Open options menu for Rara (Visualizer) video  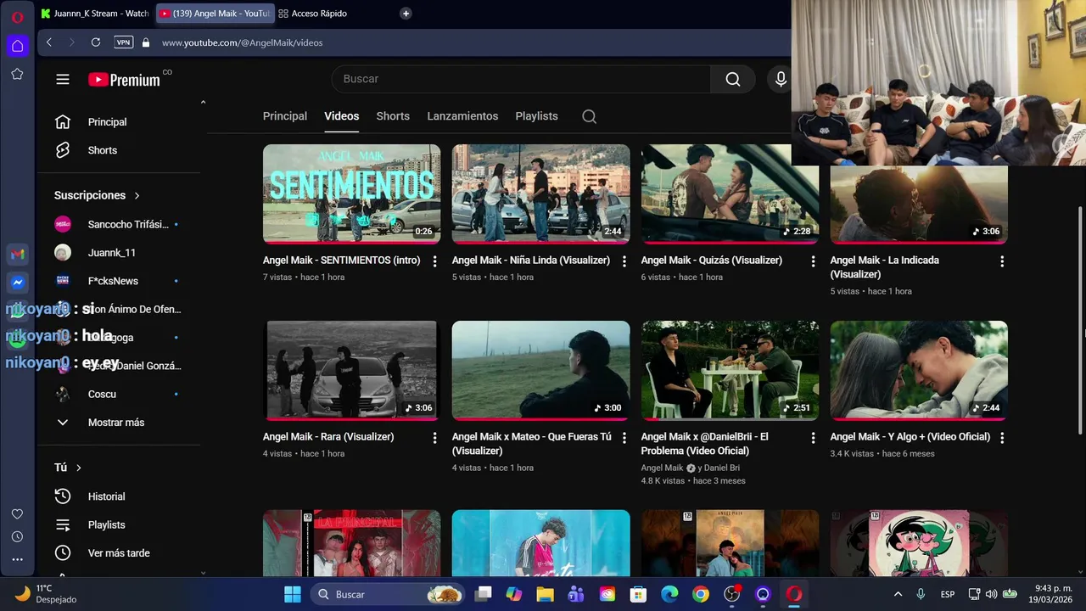coord(434,438)
